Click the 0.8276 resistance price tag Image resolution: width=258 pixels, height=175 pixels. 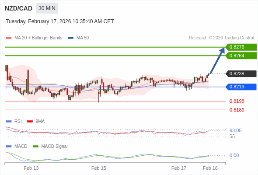pyautogui.click(x=241, y=47)
